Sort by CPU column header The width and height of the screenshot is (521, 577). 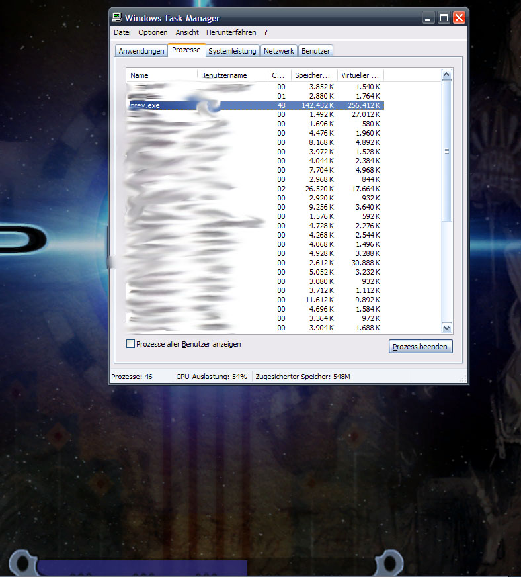(x=280, y=75)
